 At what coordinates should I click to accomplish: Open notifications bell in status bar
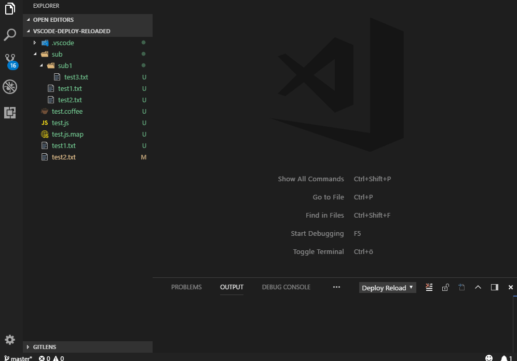click(506, 358)
